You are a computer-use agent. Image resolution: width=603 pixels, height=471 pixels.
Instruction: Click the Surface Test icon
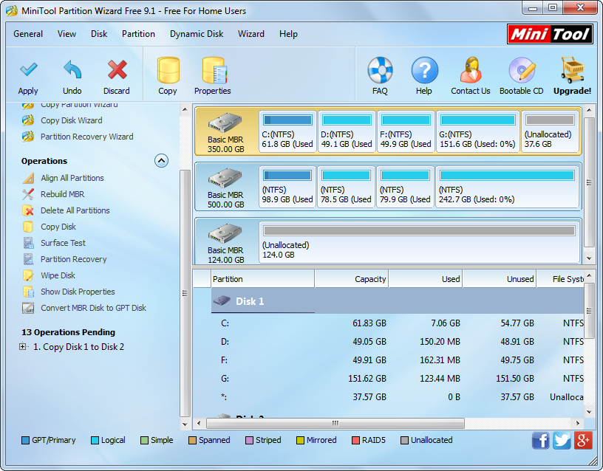click(x=28, y=243)
